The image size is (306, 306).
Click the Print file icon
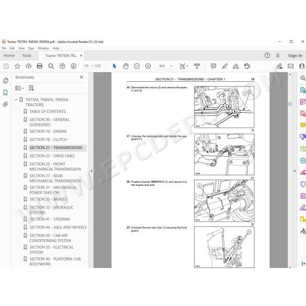40,66
